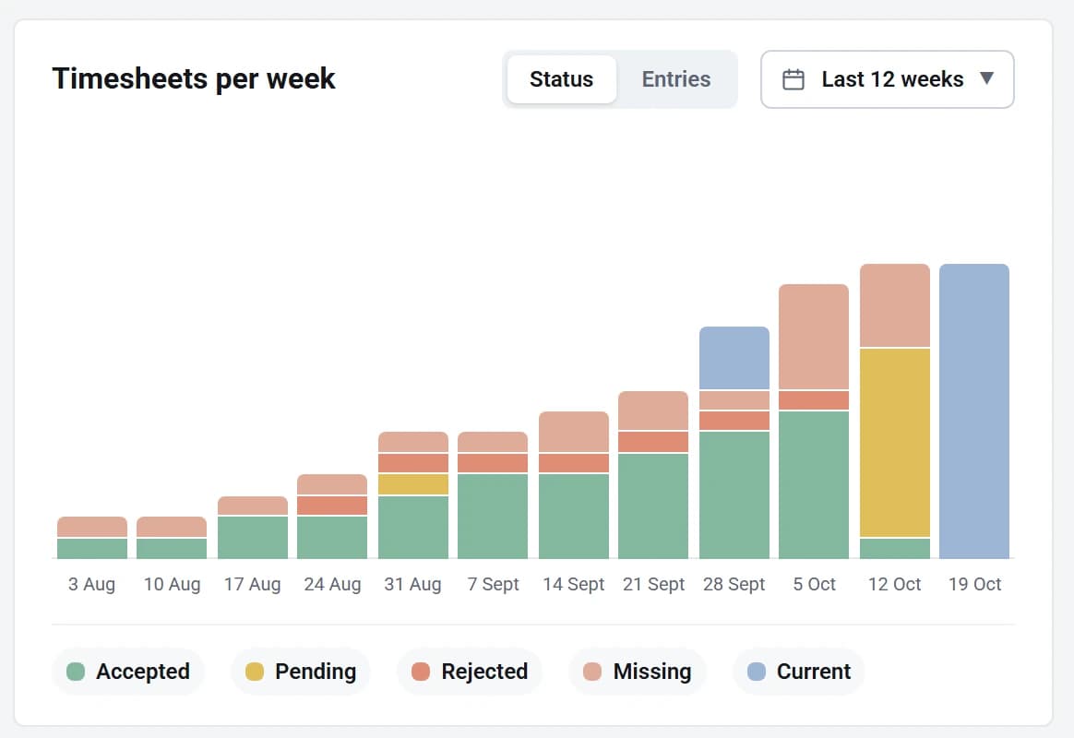1074x738 pixels.
Task: Click the '31 Aug' axis label
Action: click(x=412, y=585)
